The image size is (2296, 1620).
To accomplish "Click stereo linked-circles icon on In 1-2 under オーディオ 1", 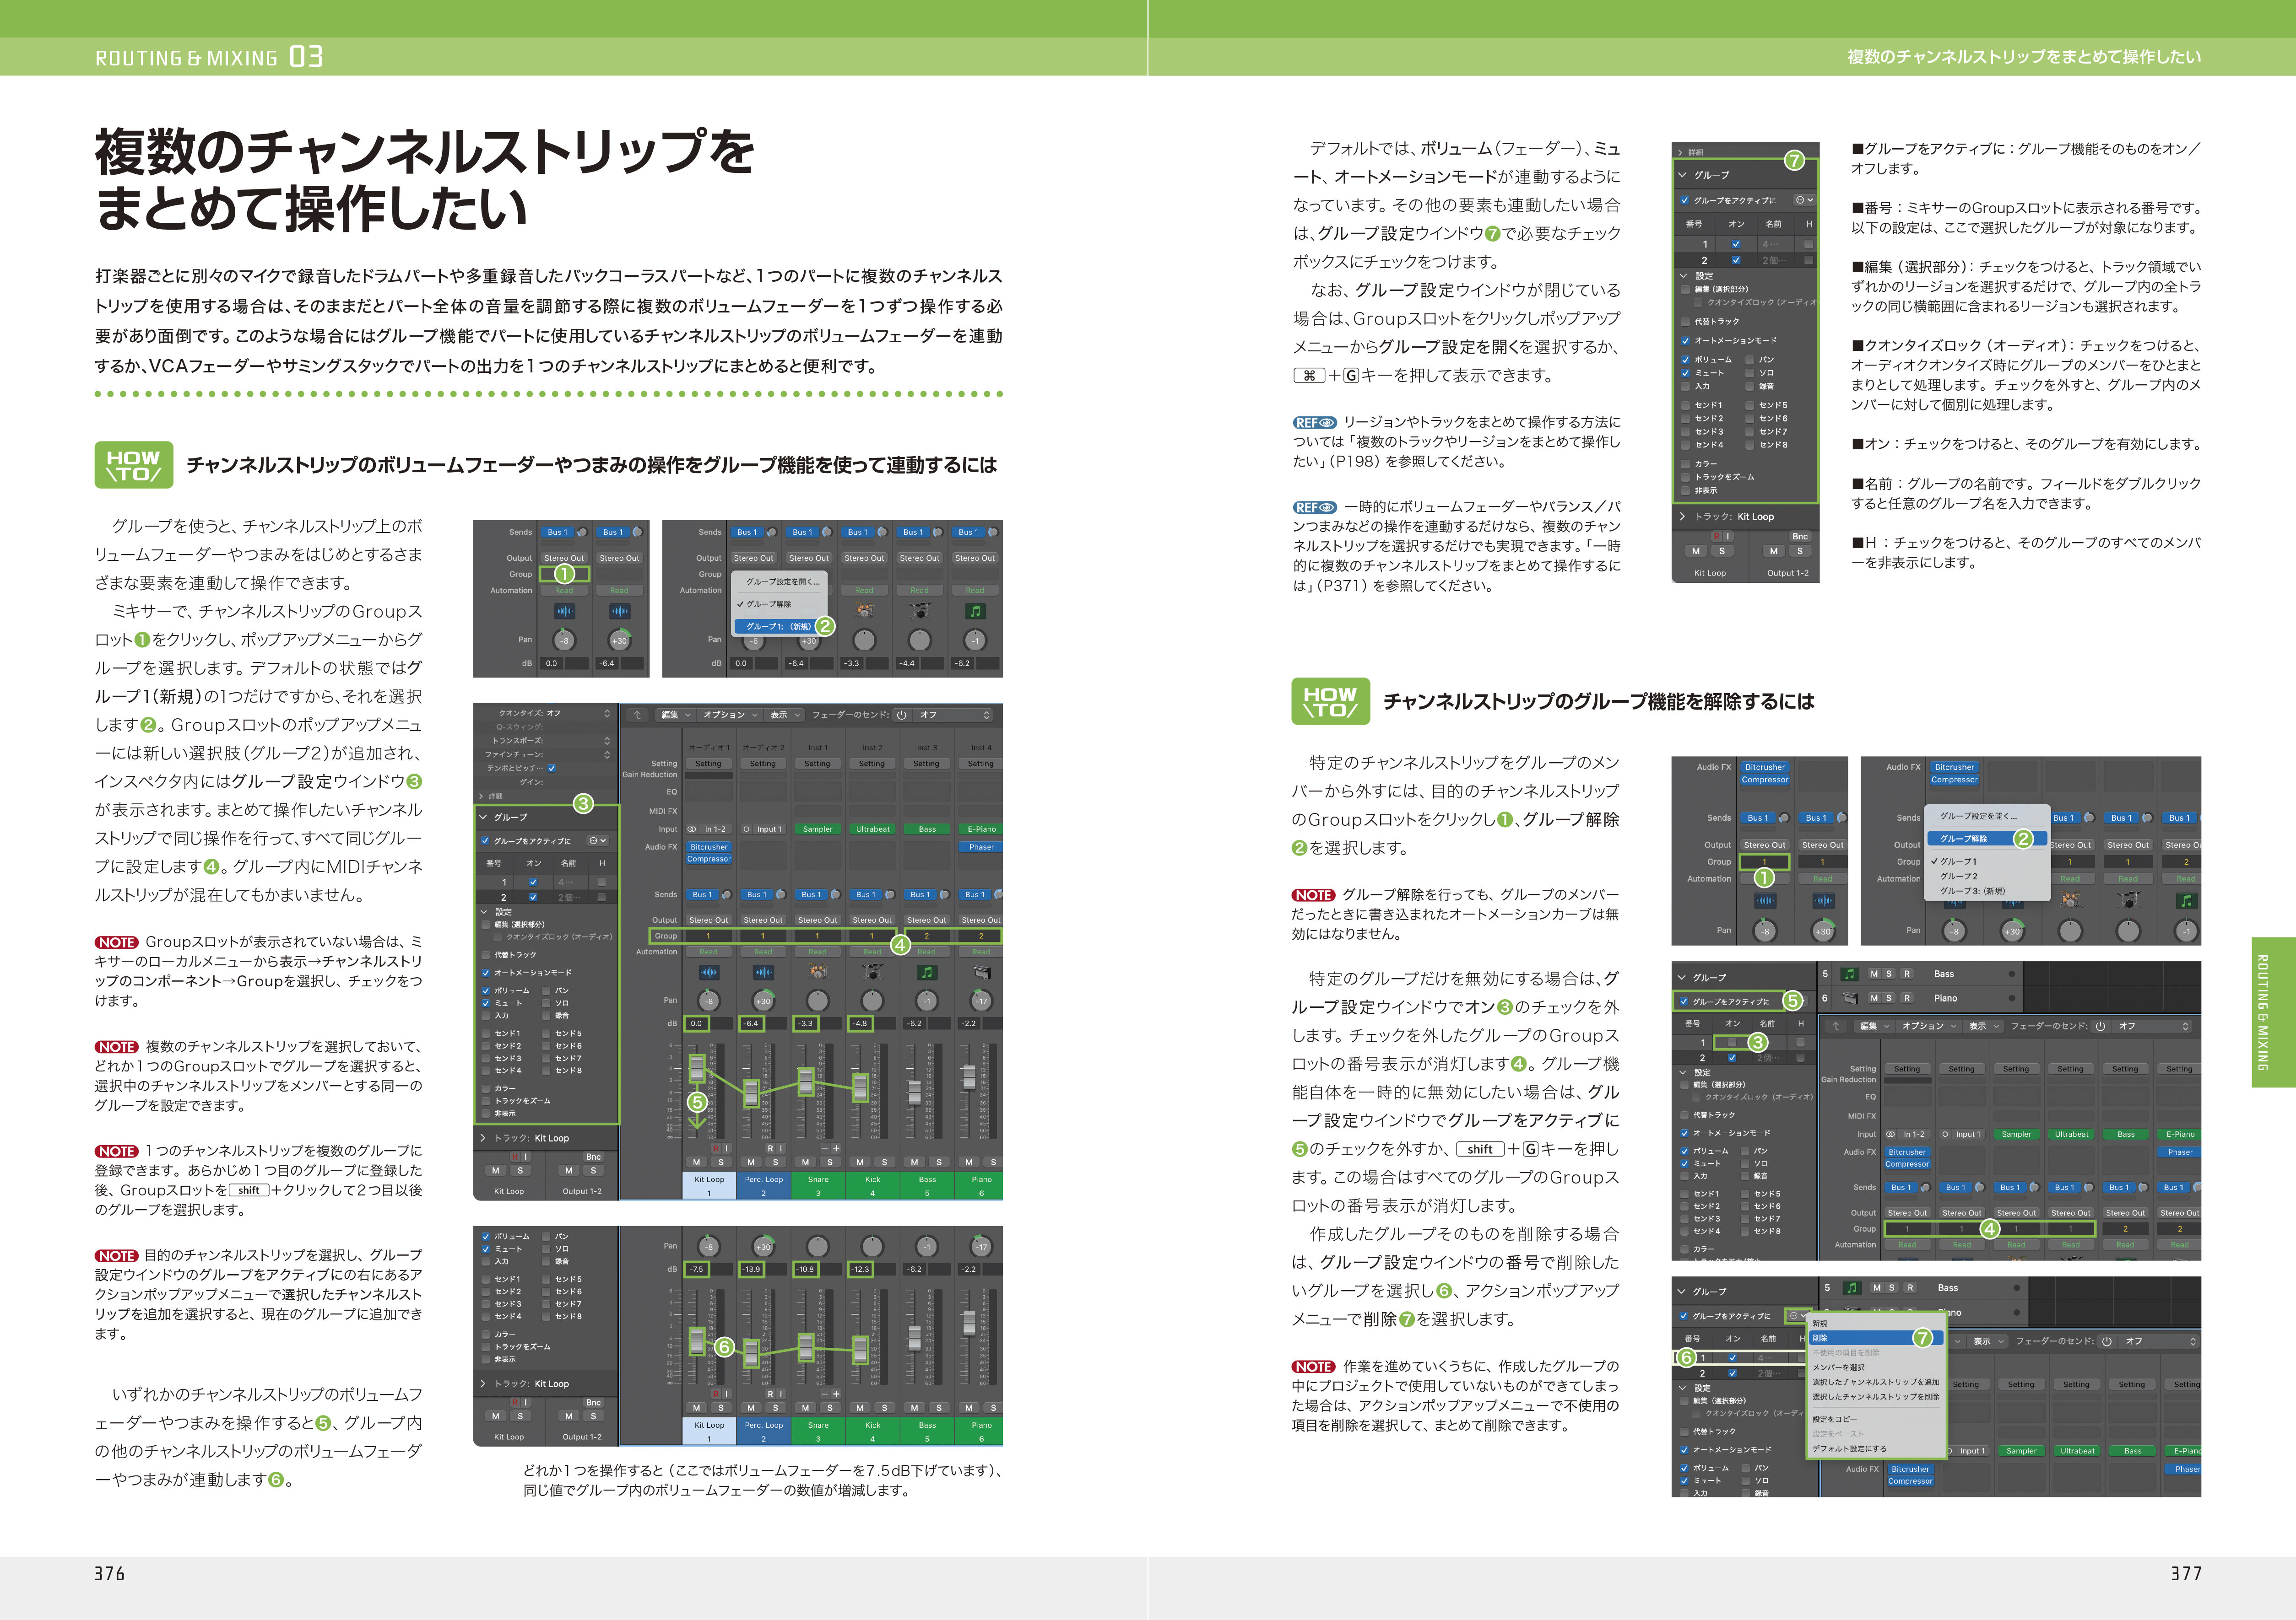I will 693,829.
